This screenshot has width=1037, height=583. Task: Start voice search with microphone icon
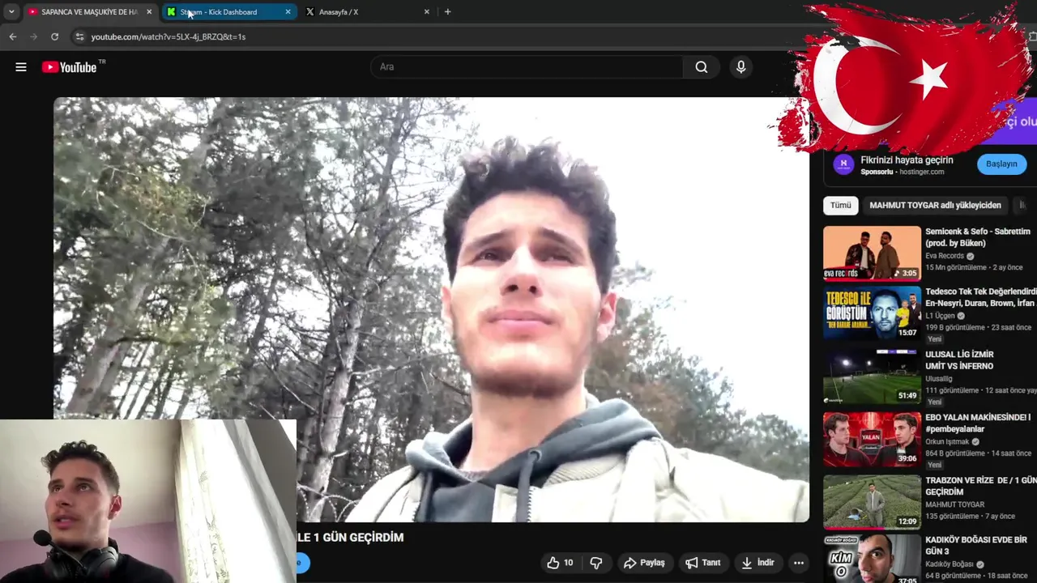[x=740, y=67]
